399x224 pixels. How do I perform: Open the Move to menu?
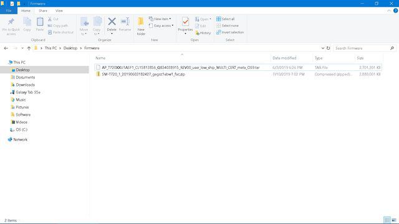(x=84, y=26)
